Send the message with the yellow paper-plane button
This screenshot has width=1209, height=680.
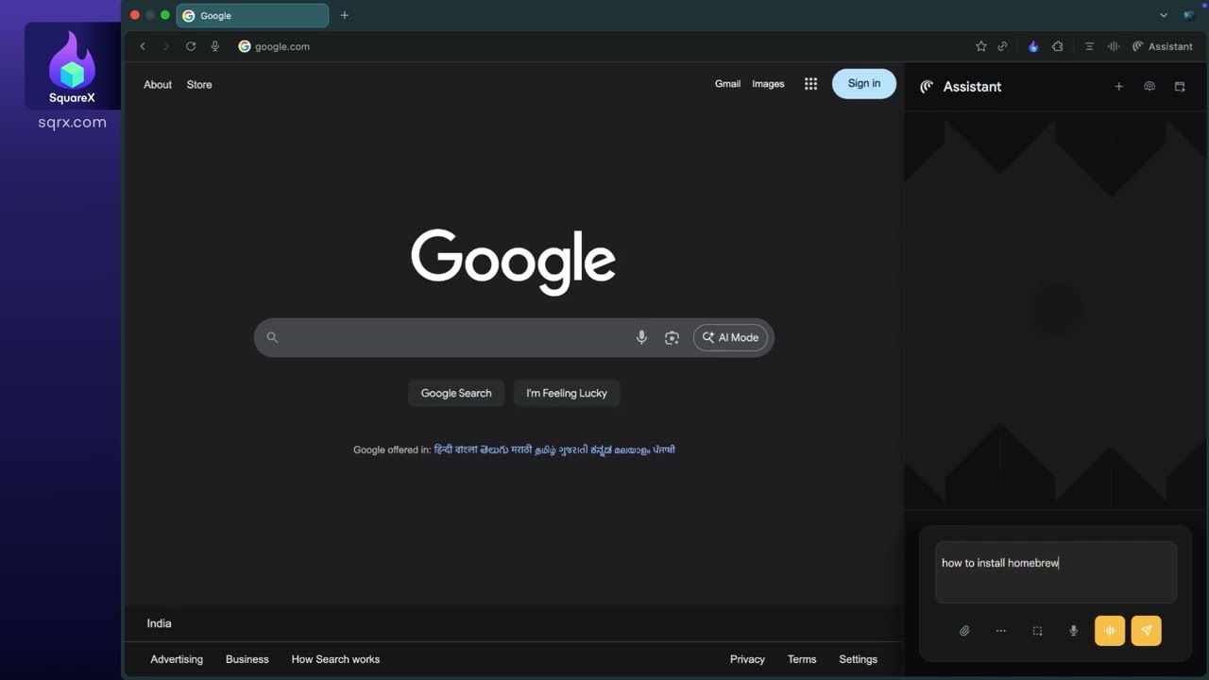[1146, 631]
